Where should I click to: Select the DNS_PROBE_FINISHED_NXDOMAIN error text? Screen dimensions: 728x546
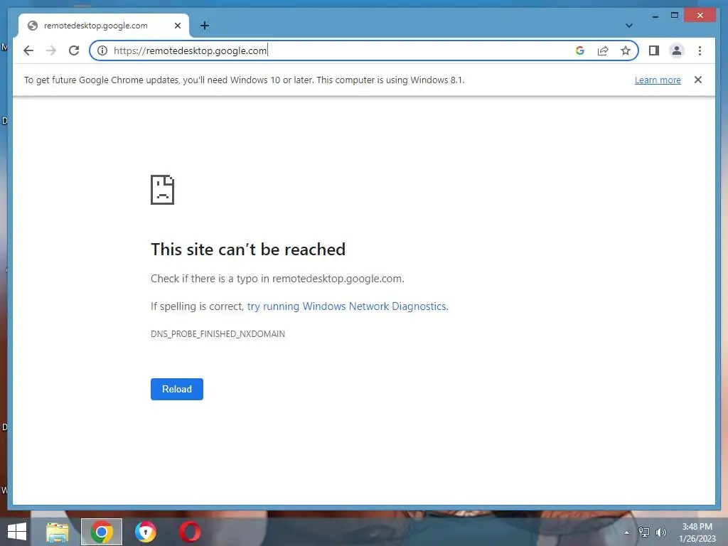pos(218,334)
